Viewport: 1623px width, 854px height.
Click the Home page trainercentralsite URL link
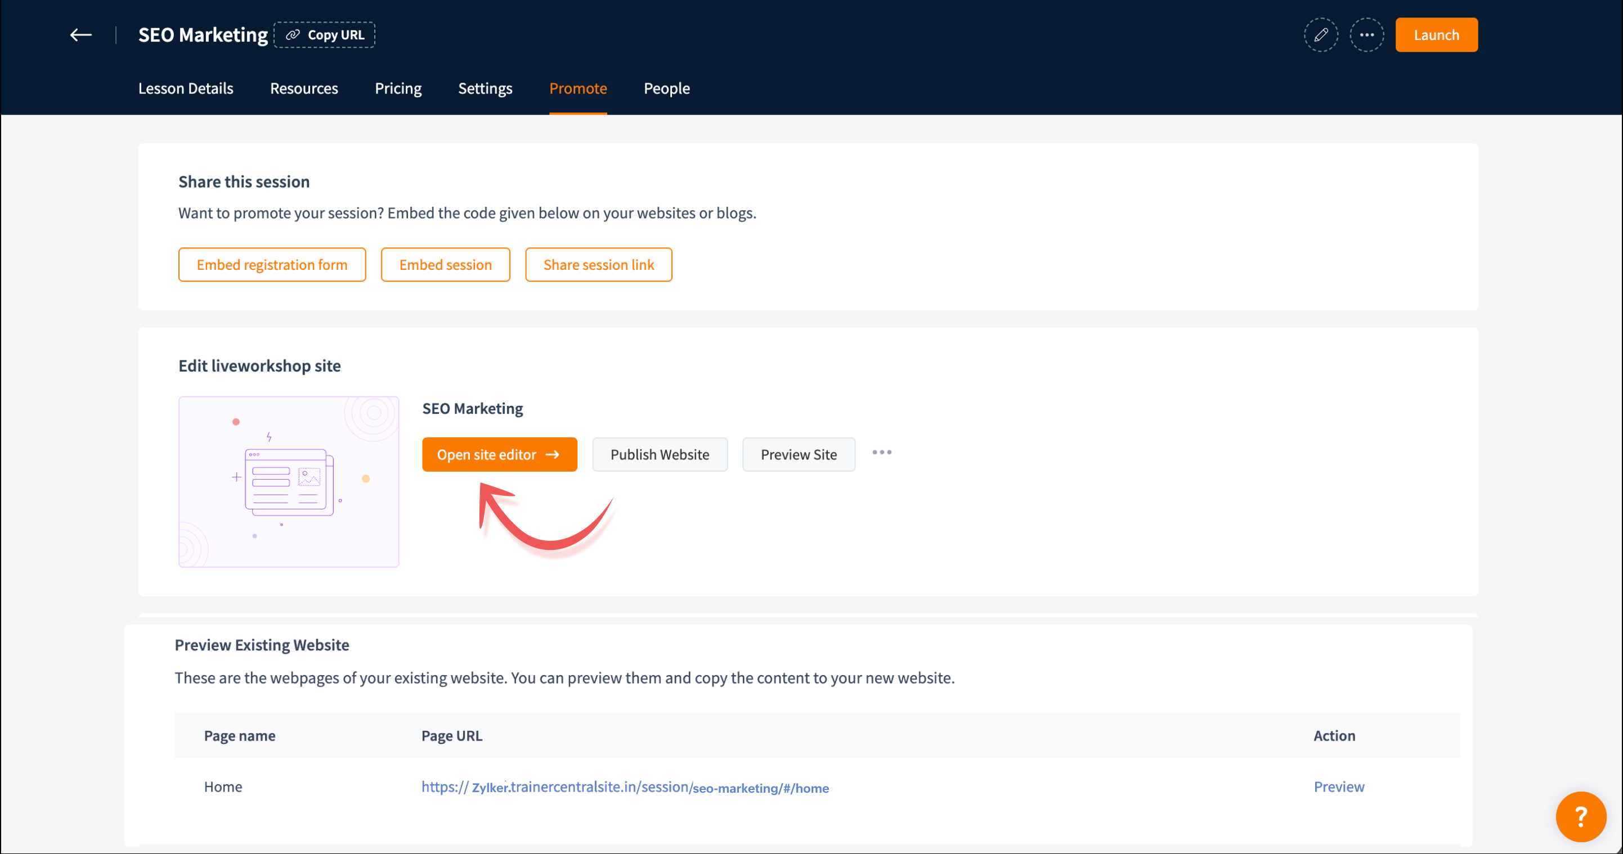pyautogui.click(x=624, y=787)
